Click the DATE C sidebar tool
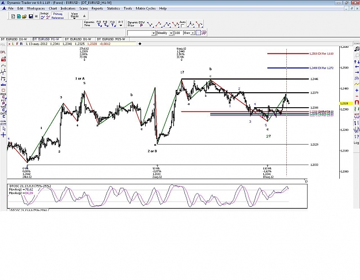Screen dimensions: 360x280 (3, 115)
